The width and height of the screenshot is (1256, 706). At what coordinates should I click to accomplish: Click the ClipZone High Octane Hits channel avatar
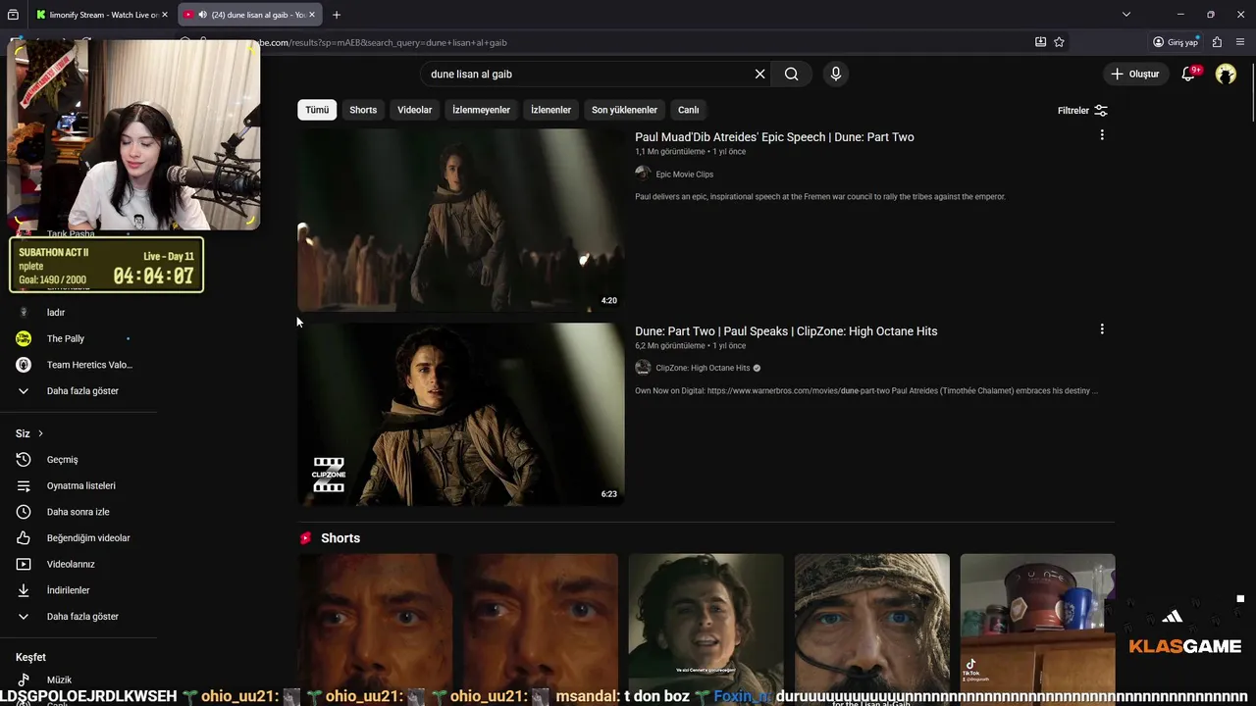tap(643, 368)
